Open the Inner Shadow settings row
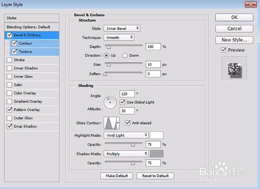Screen dimensions: 260x189 point(32,68)
